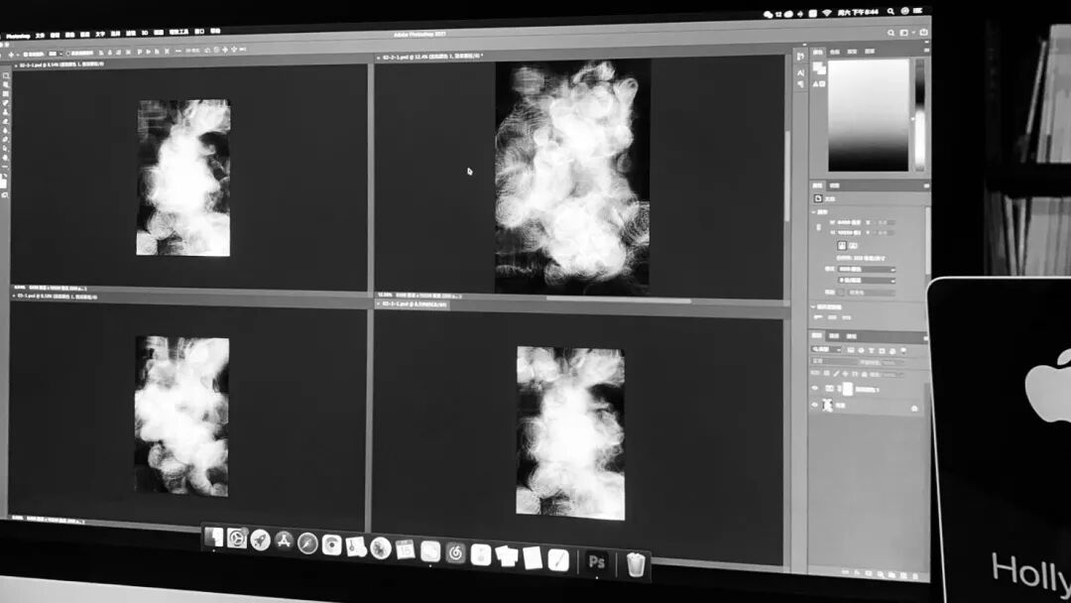The height and width of the screenshot is (603, 1071).
Task: Open the color mode dropdown in Properties
Action: (866, 269)
